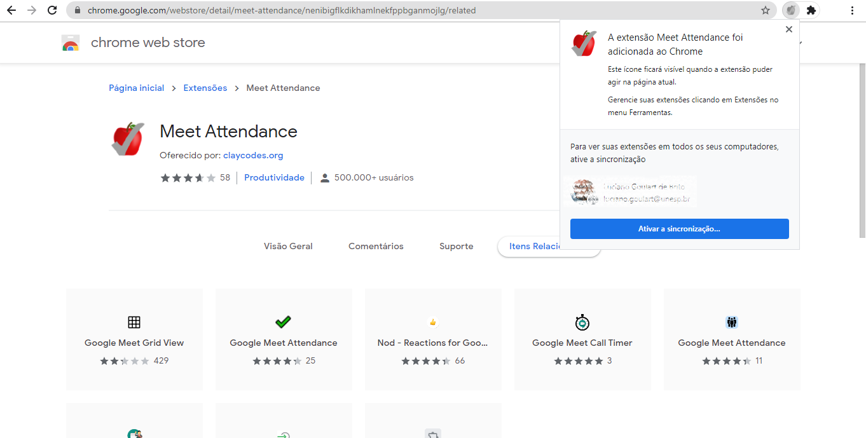Open the Extensões breadcrumb link

click(x=205, y=88)
